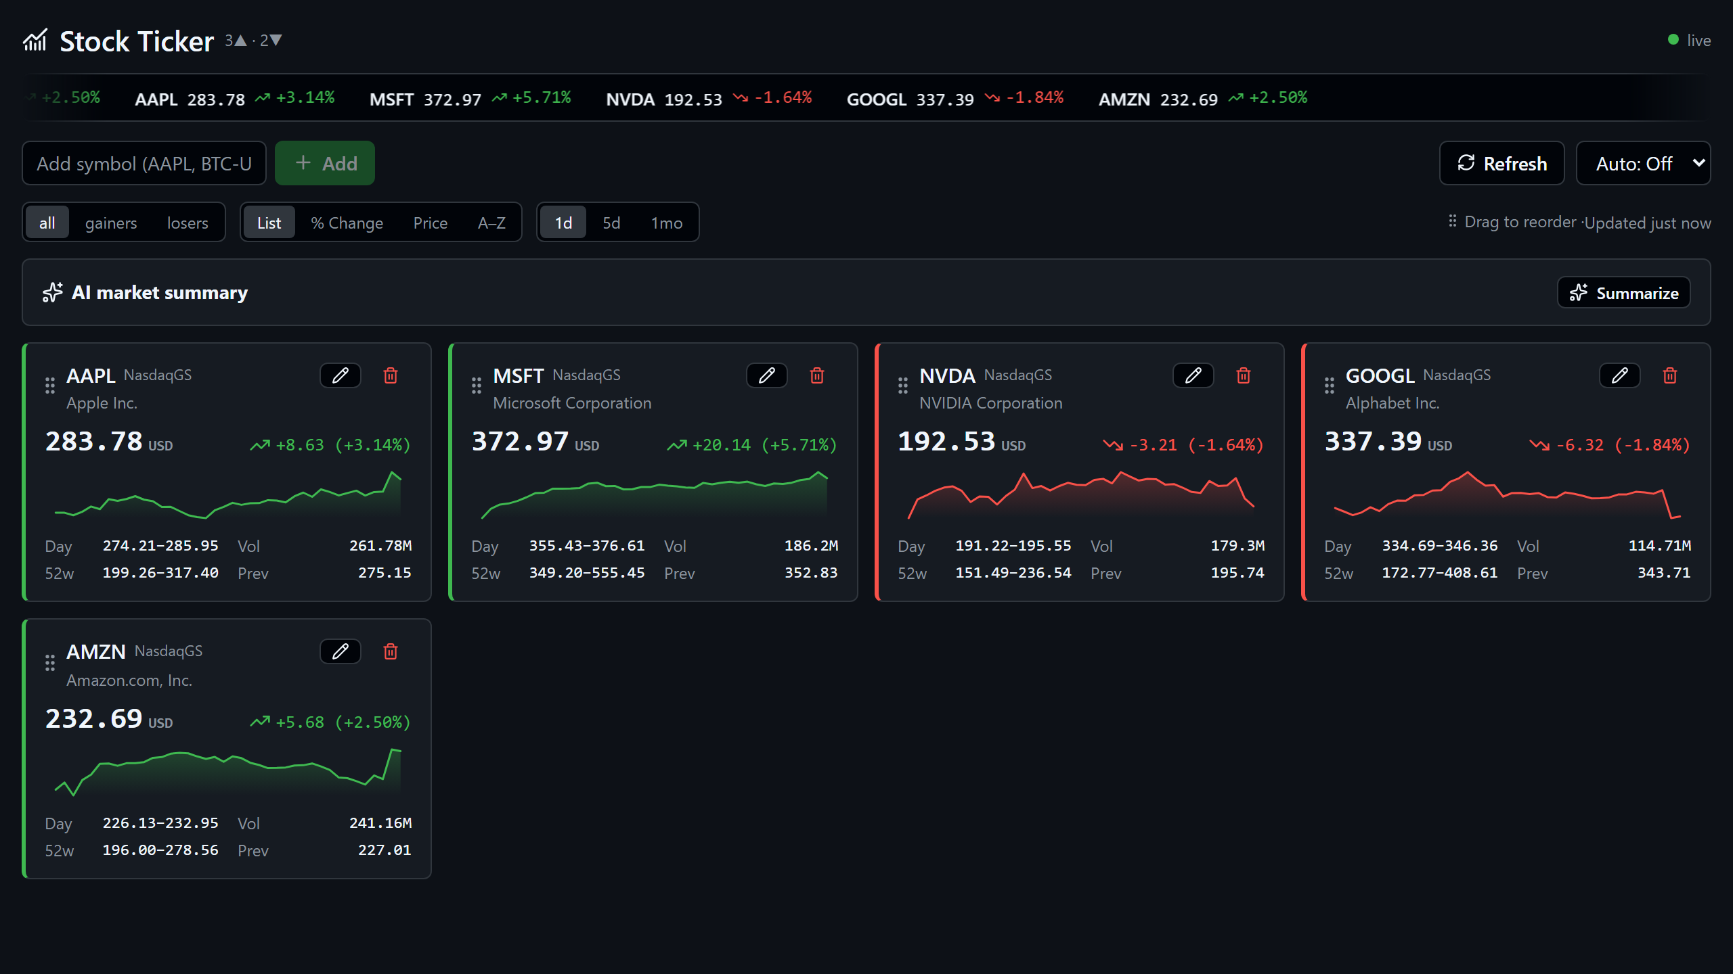1733x974 pixels.
Task: Click the NVDA downtrend arrow in ticker strip
Action: pyautogui.click(x=741, y=98)
